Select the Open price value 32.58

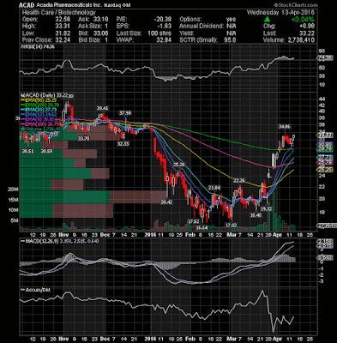63,20
